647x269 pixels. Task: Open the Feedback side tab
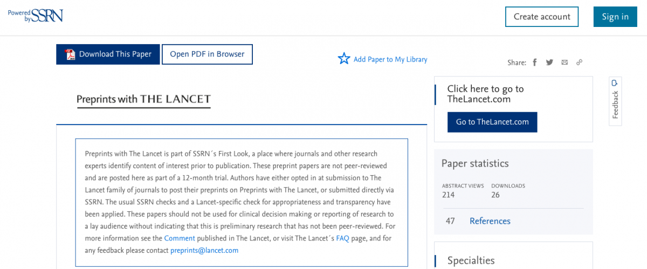pyautogui.click(x=615, y=101)
